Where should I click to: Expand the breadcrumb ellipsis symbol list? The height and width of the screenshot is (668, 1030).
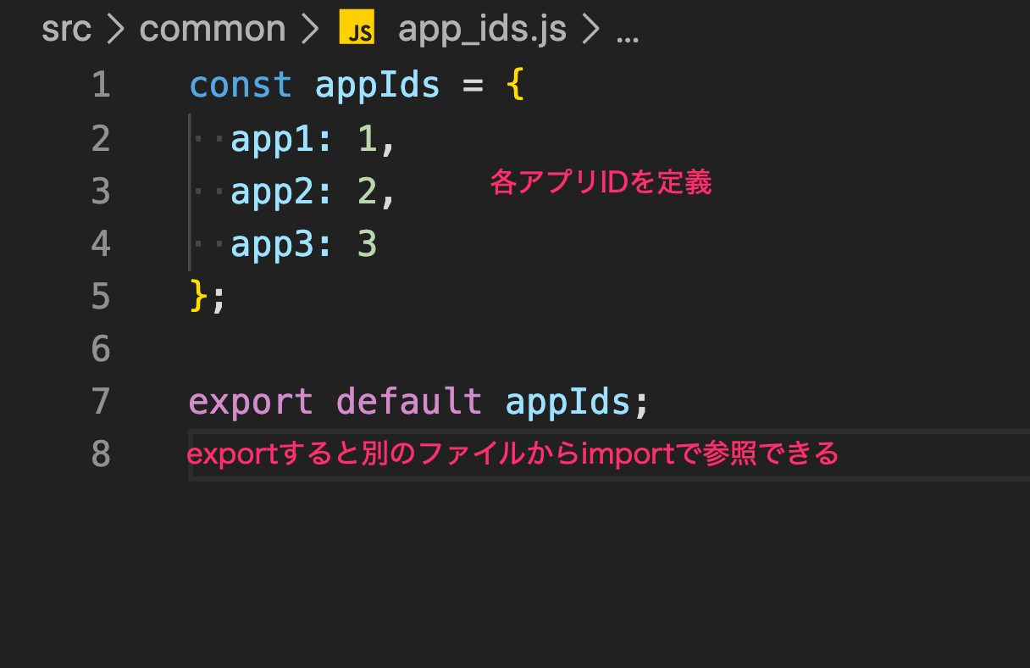click(627, 31)
